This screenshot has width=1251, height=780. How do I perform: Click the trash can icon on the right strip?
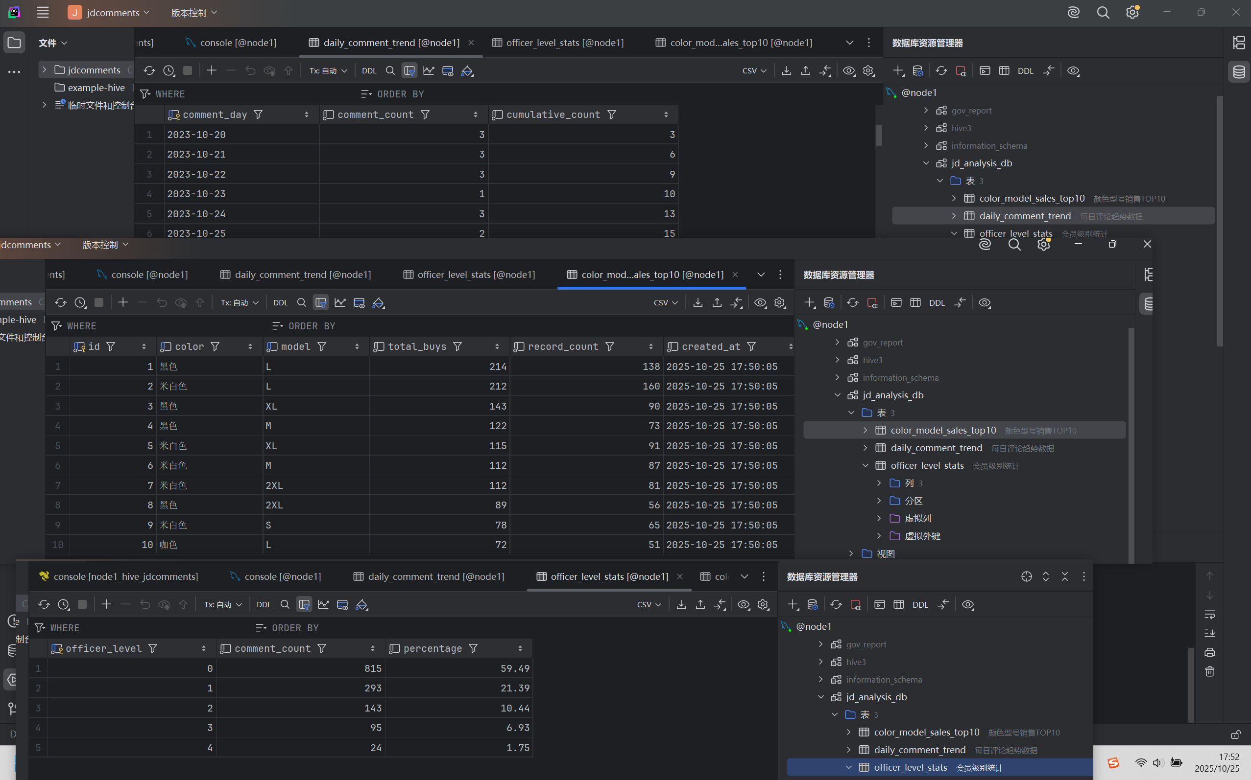coord(1210,672)
